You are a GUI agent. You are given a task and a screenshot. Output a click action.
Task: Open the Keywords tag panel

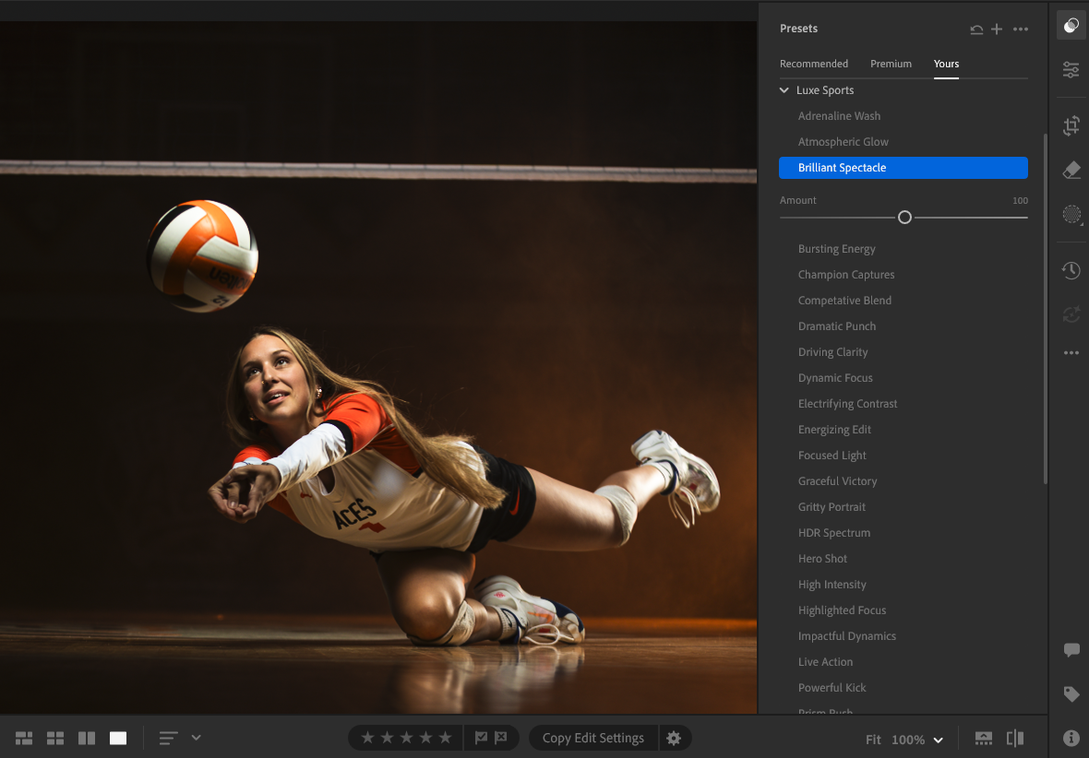click(x=1071, y=693)
